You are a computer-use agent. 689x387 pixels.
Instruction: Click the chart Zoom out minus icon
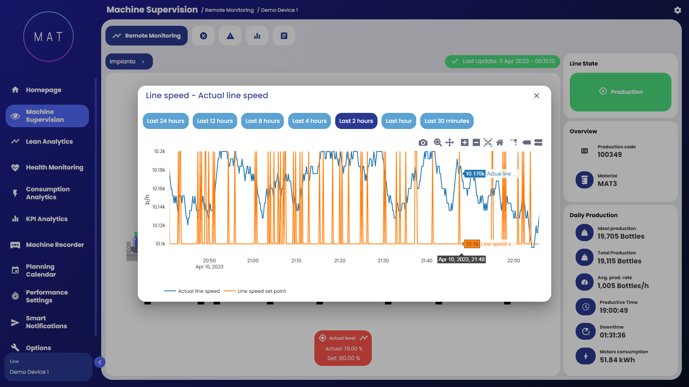(x=476, y=143)
